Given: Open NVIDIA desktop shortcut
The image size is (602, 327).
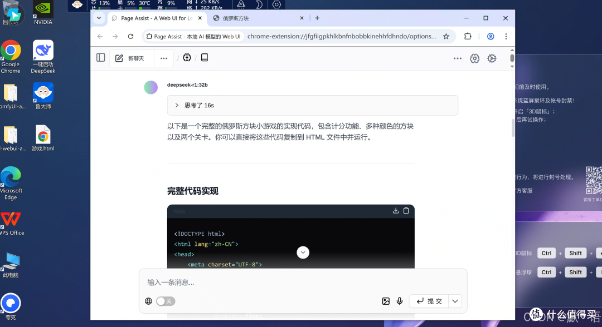Looking at the screenshot, I should (x=43, y=13).
